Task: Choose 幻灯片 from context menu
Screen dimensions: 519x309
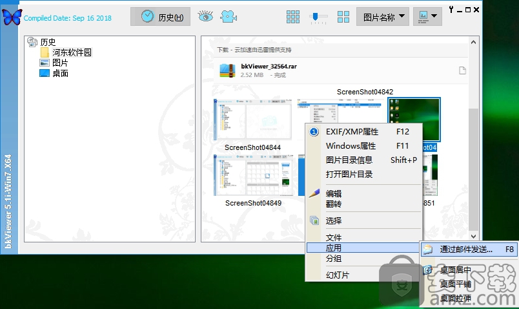Action: pos(363,275)
